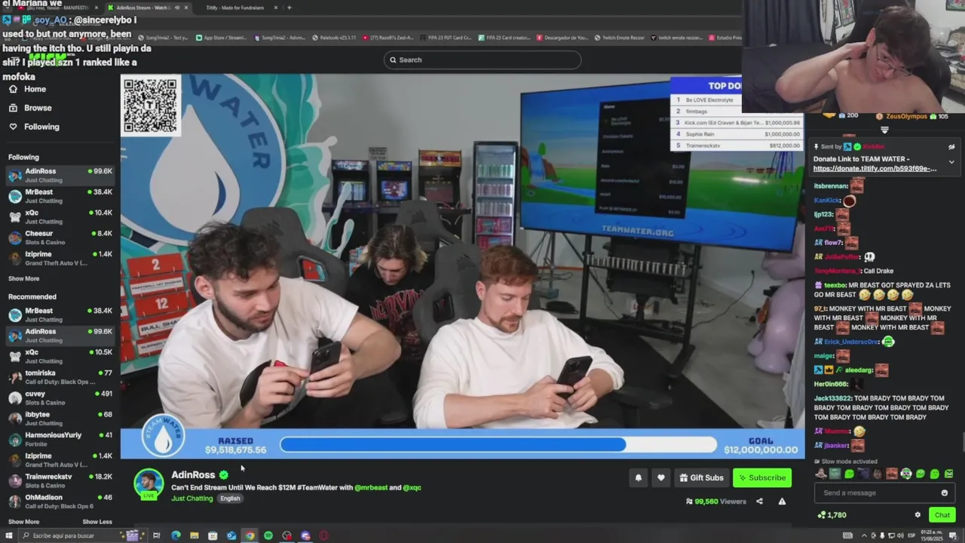Image resolution: width=965 pixels, height=543 pixels.
Task: Open Outlook from taskbar
Action: pos(231,535)
